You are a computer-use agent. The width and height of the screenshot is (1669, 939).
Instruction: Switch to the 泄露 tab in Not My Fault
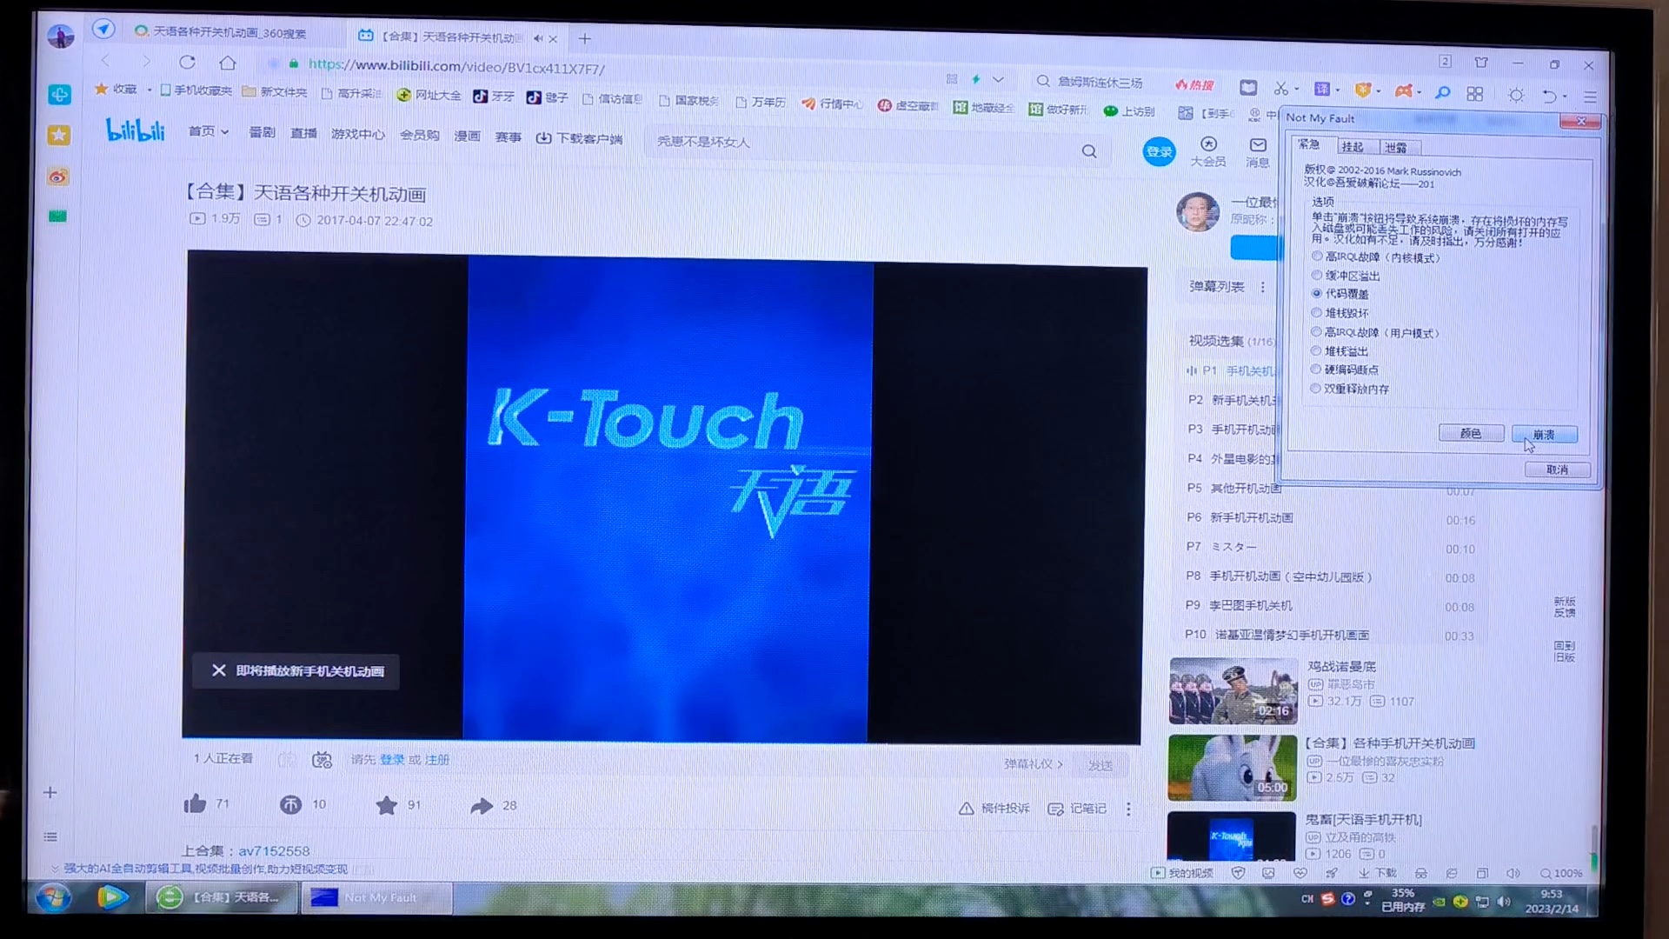pos(1396,146)
